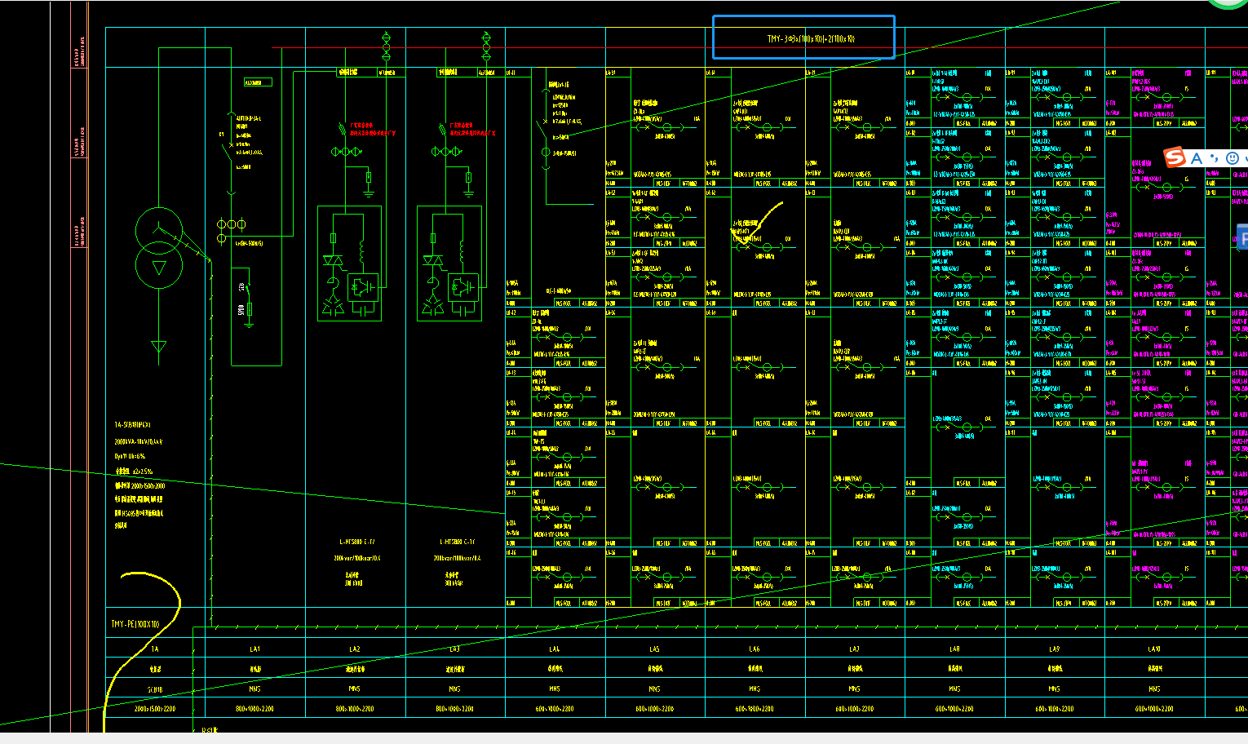
Task: Select 600x1000x2200 dimension under LA5
Action: (x=654, y=709)
